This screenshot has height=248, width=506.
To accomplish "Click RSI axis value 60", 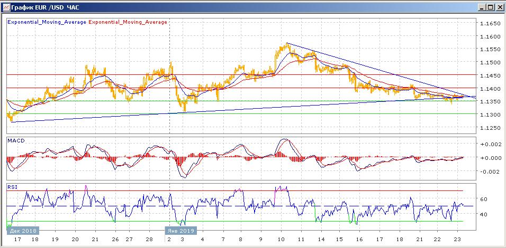I will pos(483,199).
